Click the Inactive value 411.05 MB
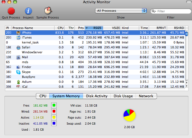The image size is (192, 138). coord(40,124)
